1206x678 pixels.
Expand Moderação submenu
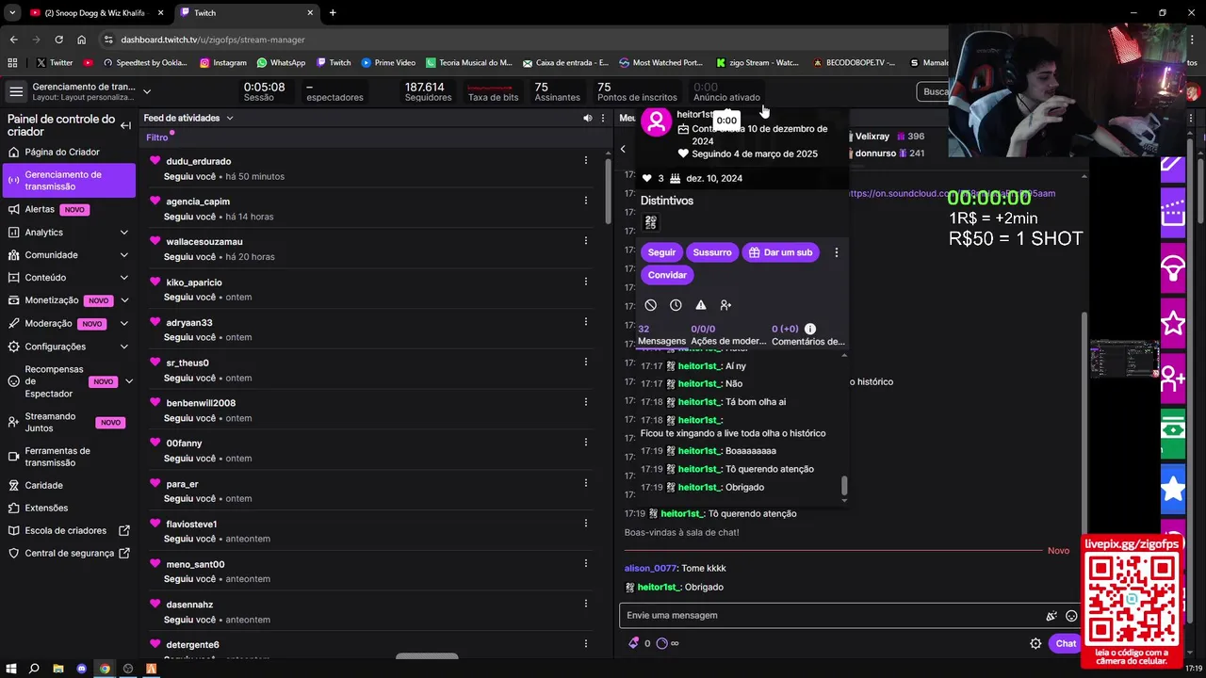click(123, 323)
